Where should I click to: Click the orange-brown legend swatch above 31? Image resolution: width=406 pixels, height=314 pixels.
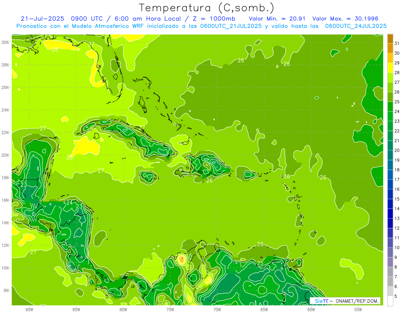[390, 39]
